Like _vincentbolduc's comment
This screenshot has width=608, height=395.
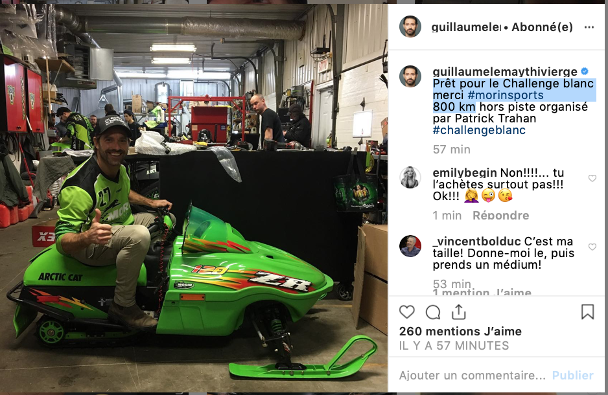click(592, 247)
